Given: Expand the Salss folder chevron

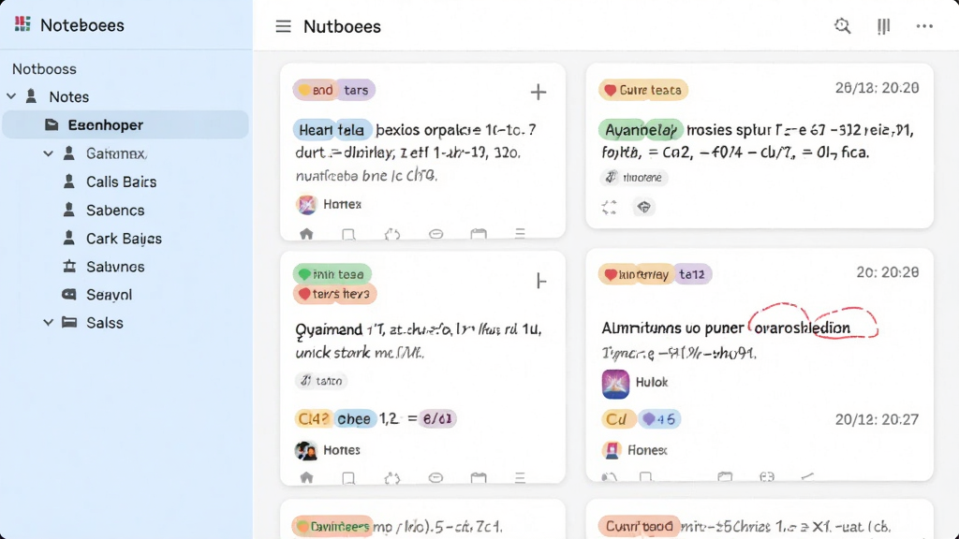Looking at the screenshot, I should click(x=49, y=322).
